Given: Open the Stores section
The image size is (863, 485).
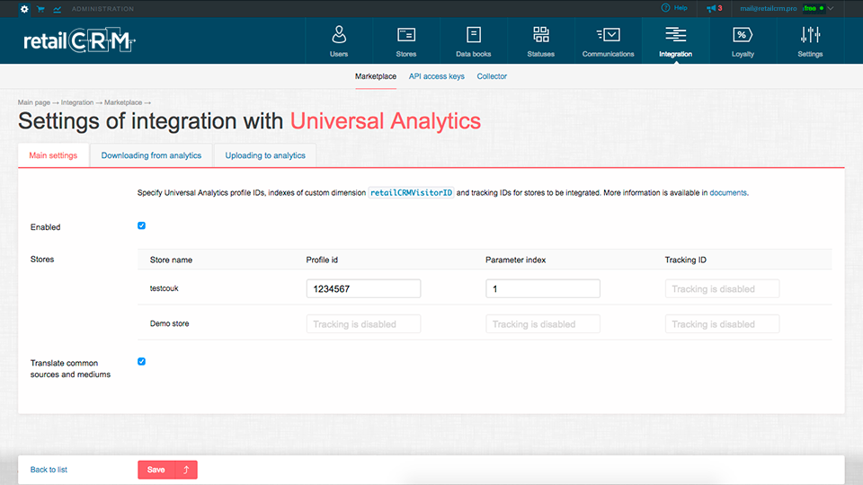Looking at the screenshot, I should 406,41.
